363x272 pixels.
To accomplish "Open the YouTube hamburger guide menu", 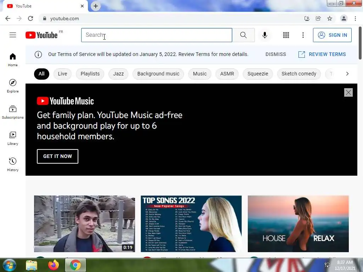I will [13, 35].
